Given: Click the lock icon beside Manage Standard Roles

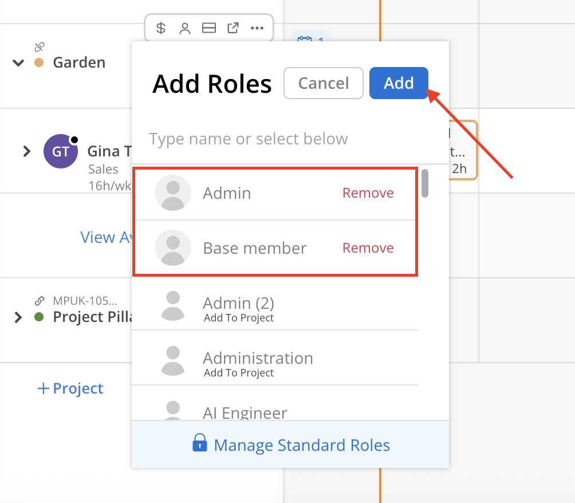Looking at the screenshot, I should pyautogui.click(x=199, y=443).
